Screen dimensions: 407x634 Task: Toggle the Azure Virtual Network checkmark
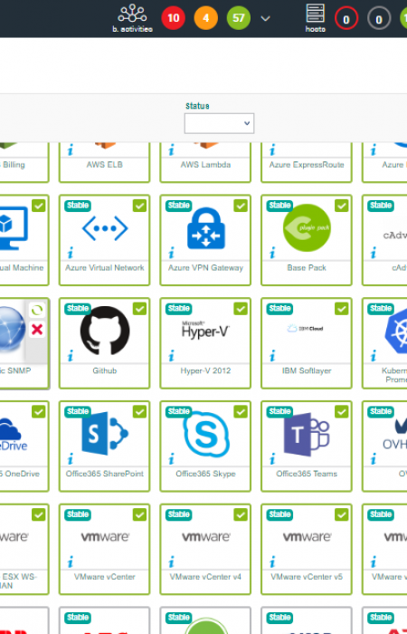[139, 206]
